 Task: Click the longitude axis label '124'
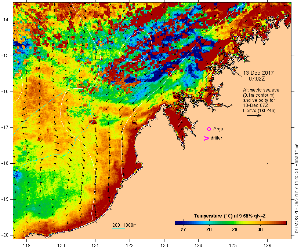point(199,245)
